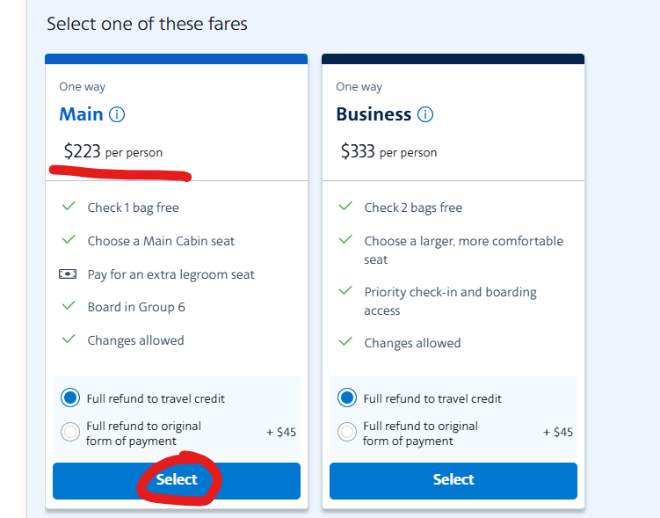Click checkmark beside "Check 2 bags free"
The height and width of the screenshot is (518, 660).
click(345, 207)
